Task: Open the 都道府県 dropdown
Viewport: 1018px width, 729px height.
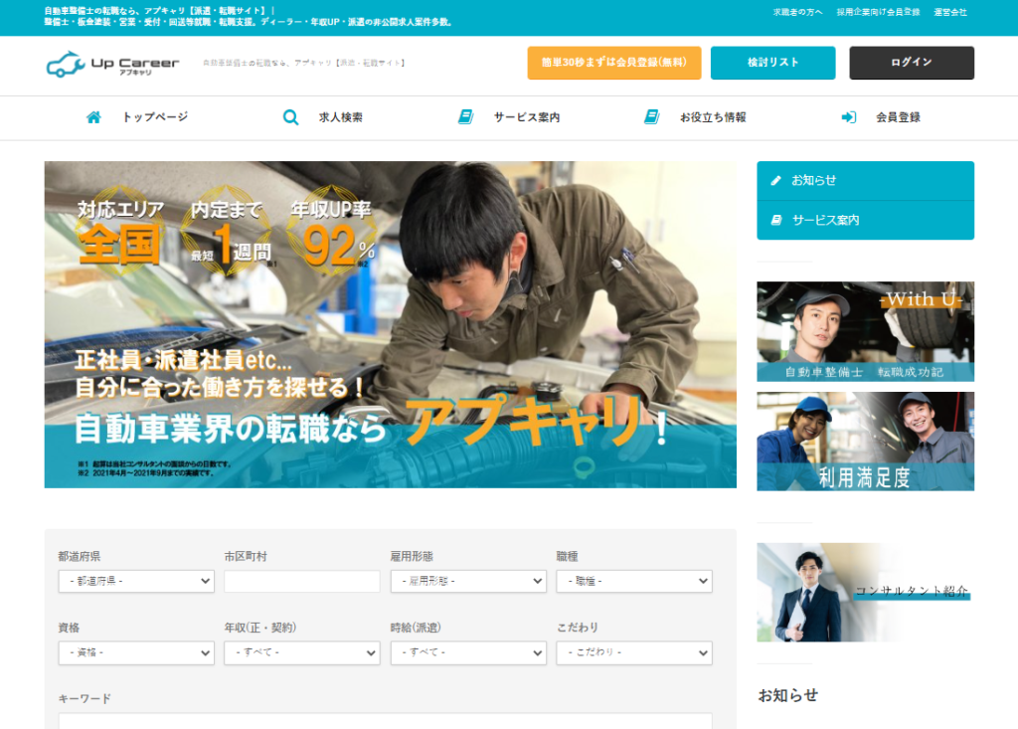Action: (136, 581)
